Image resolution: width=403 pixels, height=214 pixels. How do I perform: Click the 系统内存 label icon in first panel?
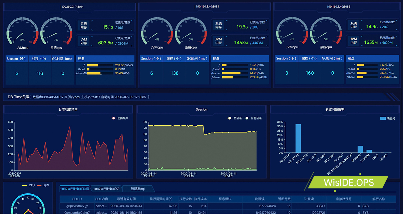click(x=83, y=25)
